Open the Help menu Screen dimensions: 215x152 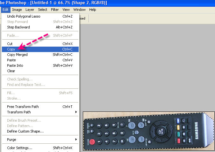pyautogui.click(x=93, y=10)
